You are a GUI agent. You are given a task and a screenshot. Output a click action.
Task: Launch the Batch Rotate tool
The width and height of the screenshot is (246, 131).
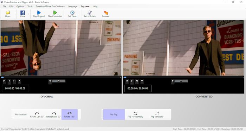[x=89, y=14]
